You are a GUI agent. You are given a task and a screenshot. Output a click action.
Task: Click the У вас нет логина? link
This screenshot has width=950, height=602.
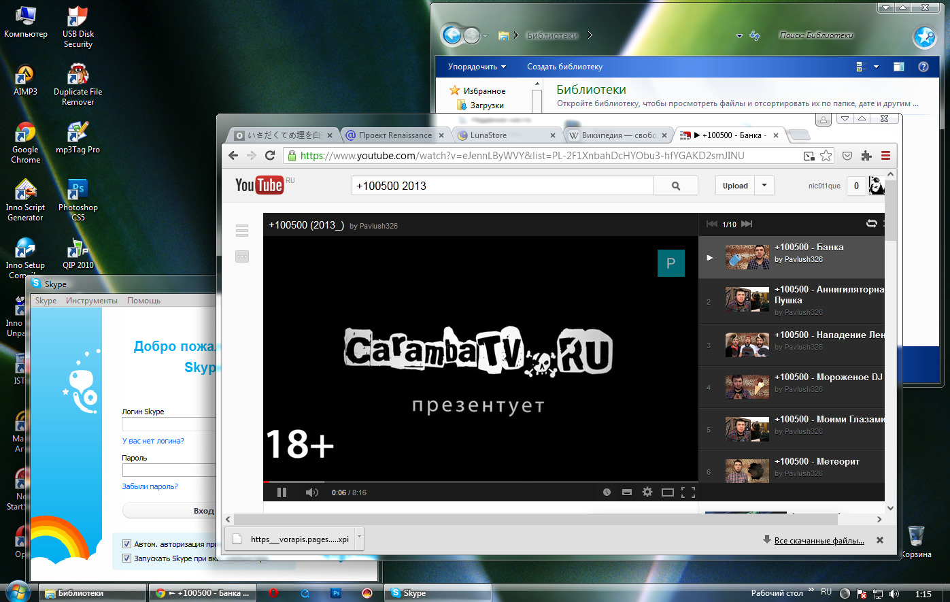(x=153, y=441)
